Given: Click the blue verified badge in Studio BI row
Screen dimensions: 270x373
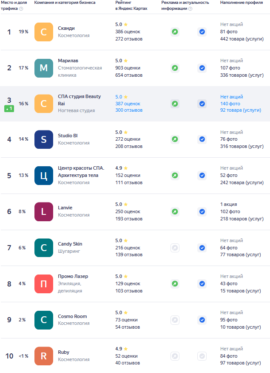Looking at the screenshot, I should click(202, 139).
